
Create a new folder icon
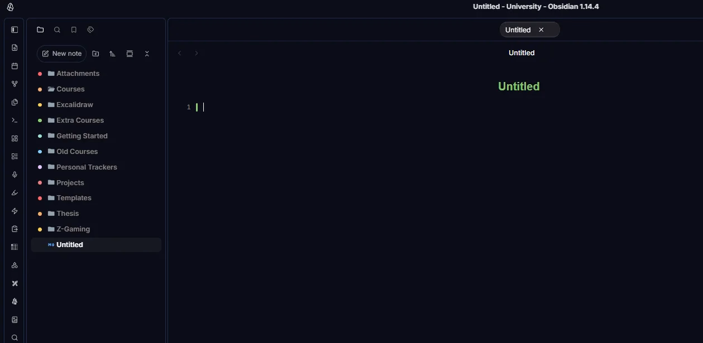(x=95, y=54)
